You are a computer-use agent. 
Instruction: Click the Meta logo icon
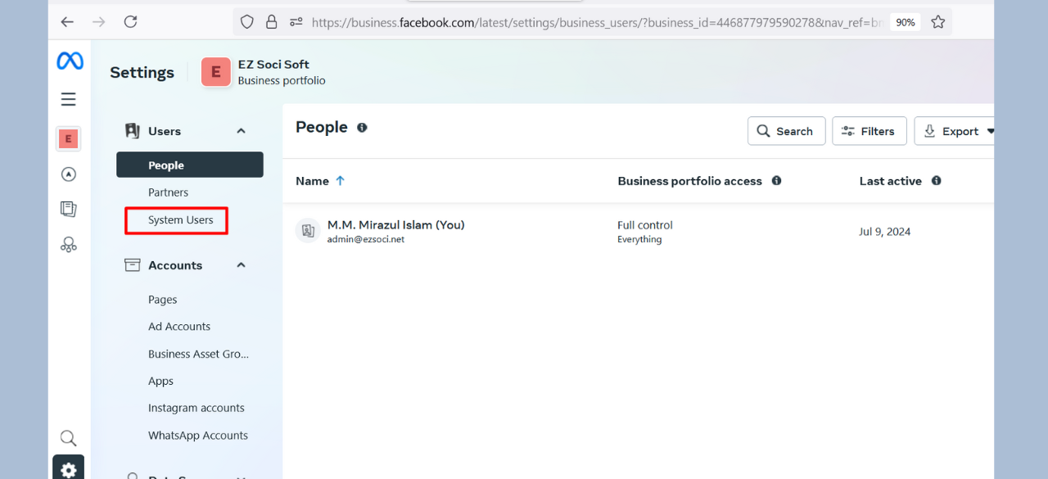[70, 61]
